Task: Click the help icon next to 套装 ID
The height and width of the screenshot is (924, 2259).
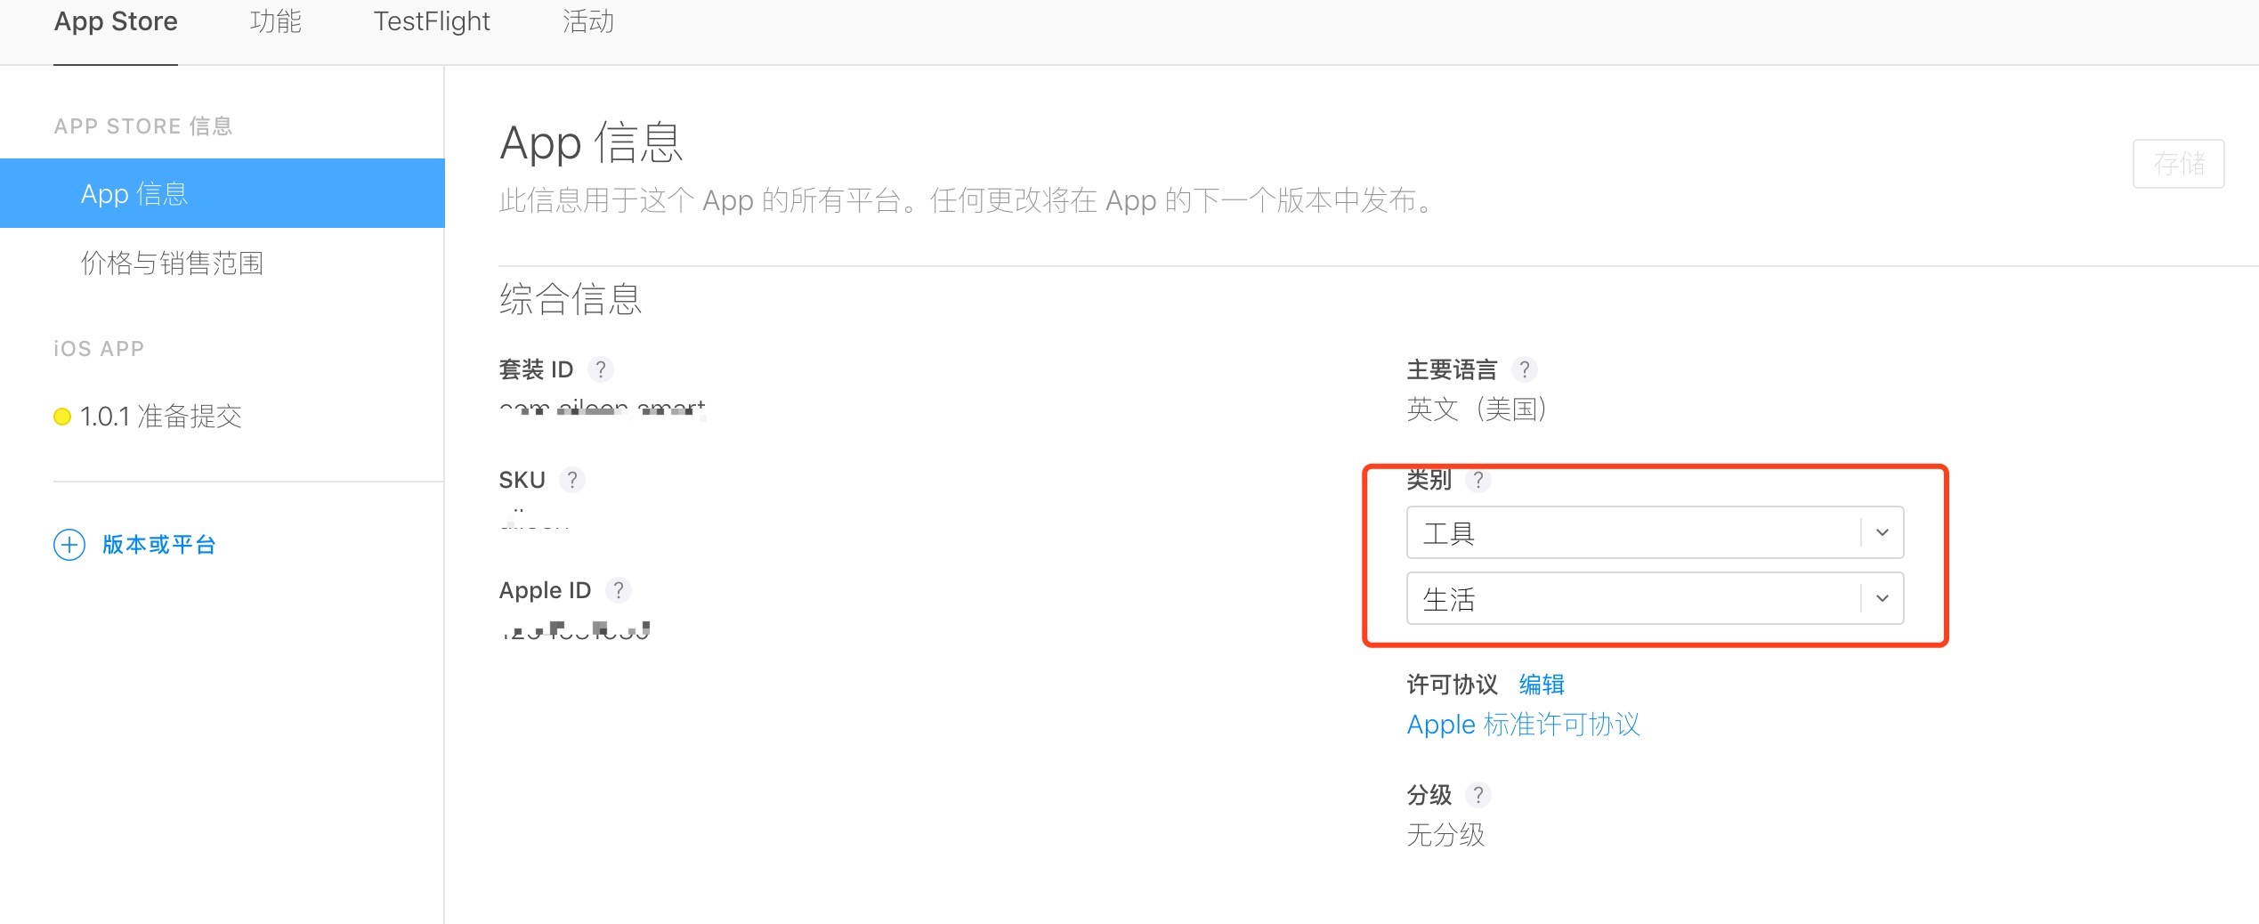Action: click(x=601, y=369)
